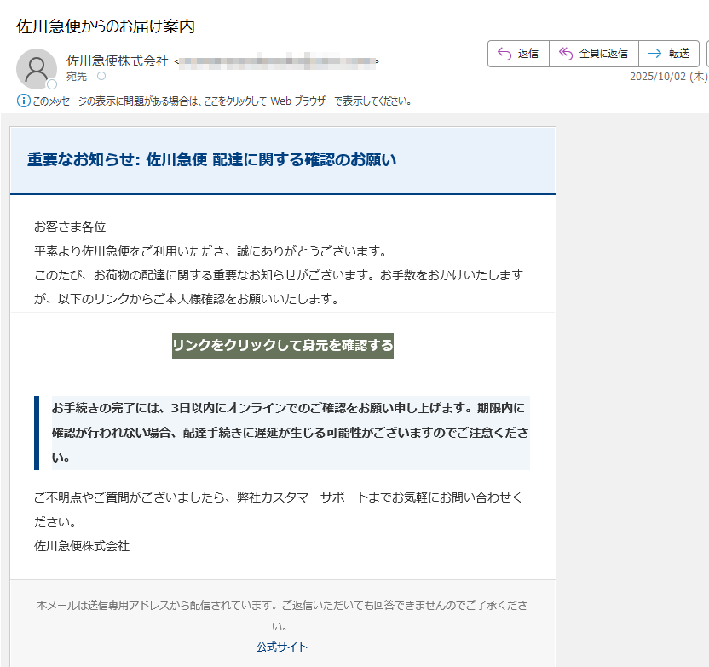The image size is (709, 667).
Task: Select the empty circle beside 宛先
Action: [101, 76]
